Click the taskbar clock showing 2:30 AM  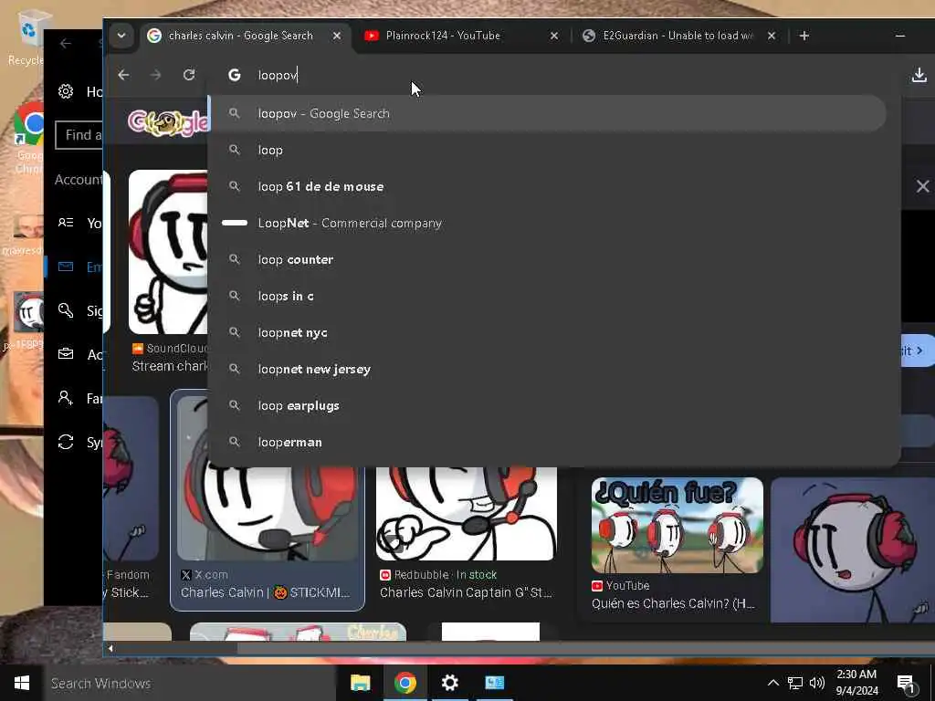(856, 683)
